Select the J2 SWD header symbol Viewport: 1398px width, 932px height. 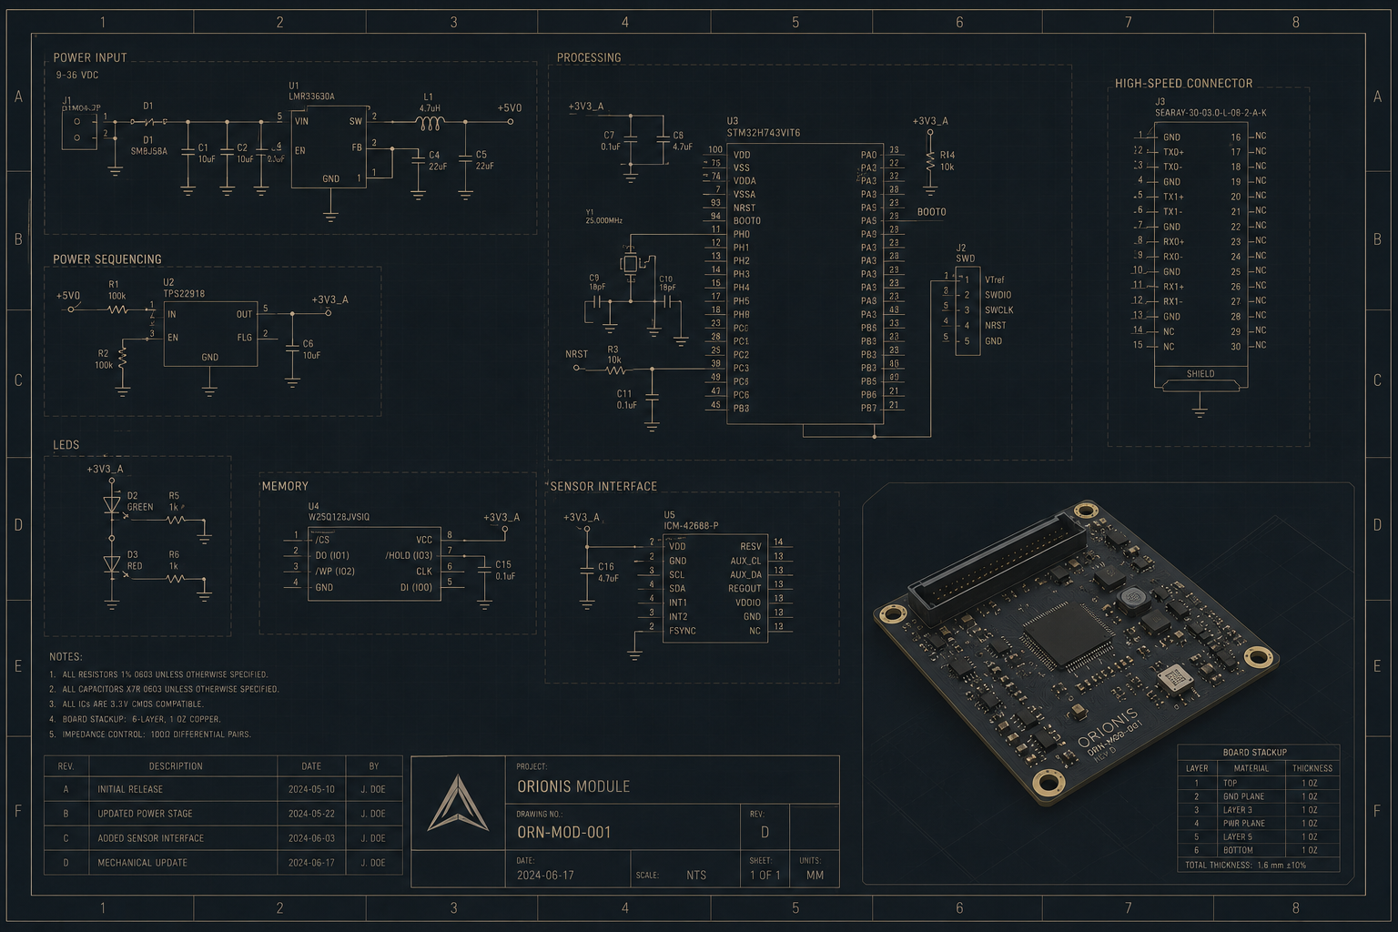(x=967, y=310)
